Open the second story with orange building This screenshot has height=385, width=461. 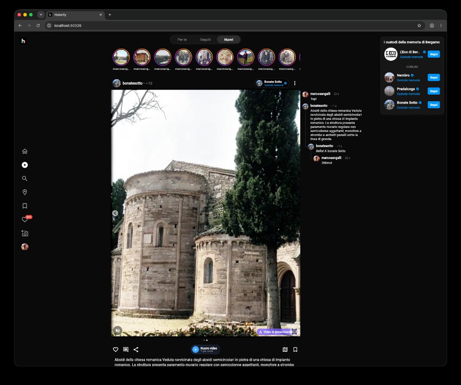142,57
